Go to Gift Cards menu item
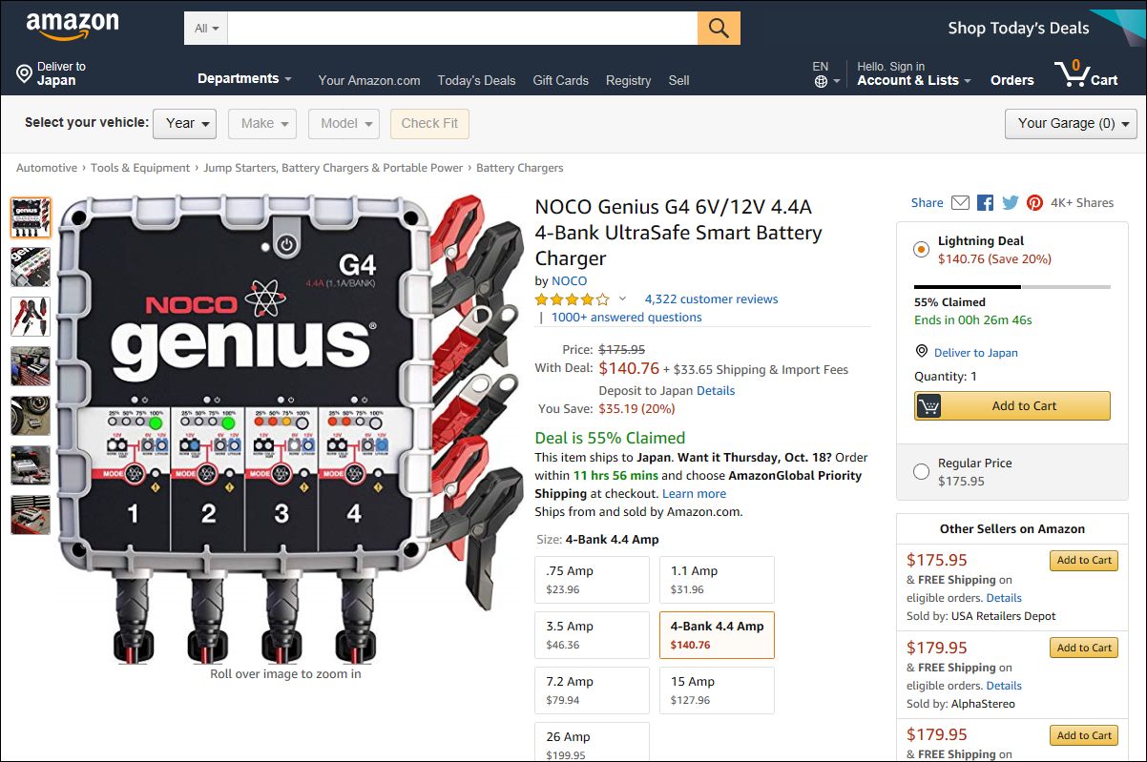Screen dimensions: 1147x762 (560, 80)
